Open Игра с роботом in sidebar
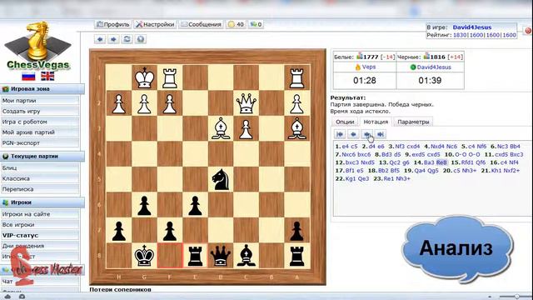This screenshot has height=300, width=533. (x=40, y=122)
